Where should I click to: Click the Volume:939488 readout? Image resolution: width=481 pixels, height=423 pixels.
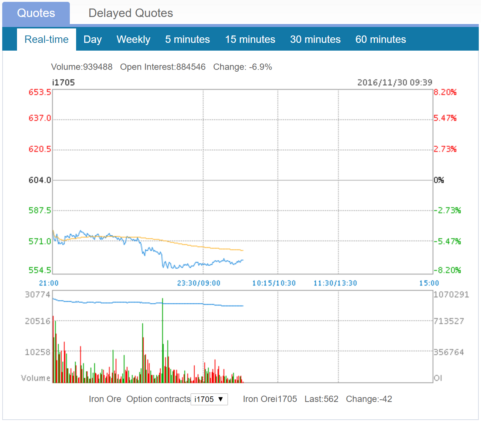pos(82,67)
